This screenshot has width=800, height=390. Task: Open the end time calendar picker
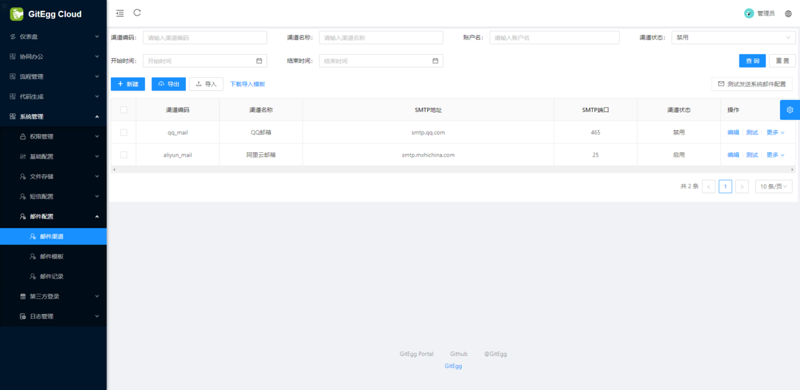435,61
